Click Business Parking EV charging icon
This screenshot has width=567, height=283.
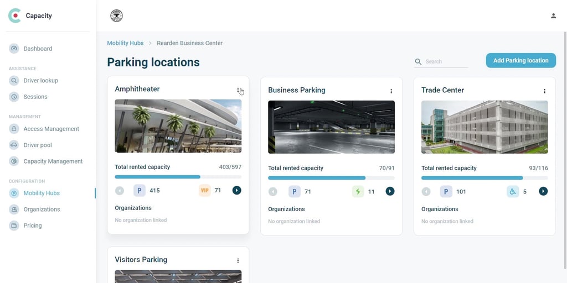click(358, 191)
